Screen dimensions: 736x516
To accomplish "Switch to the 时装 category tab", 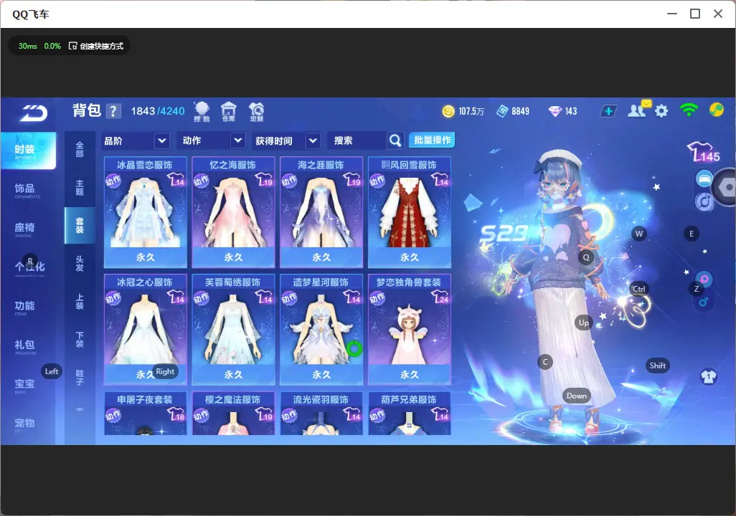I will (x=28, y=150).
